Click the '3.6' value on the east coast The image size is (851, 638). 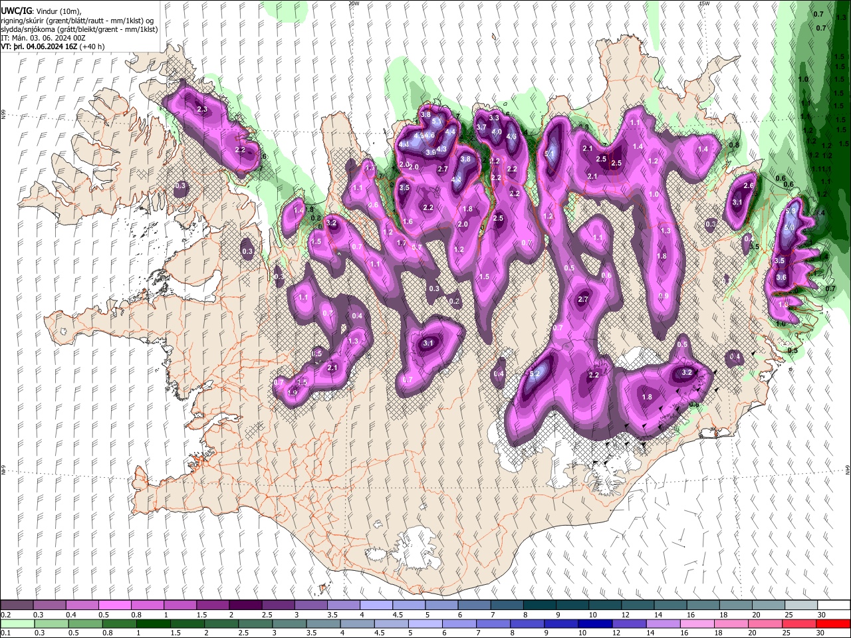tap(781, 278)
